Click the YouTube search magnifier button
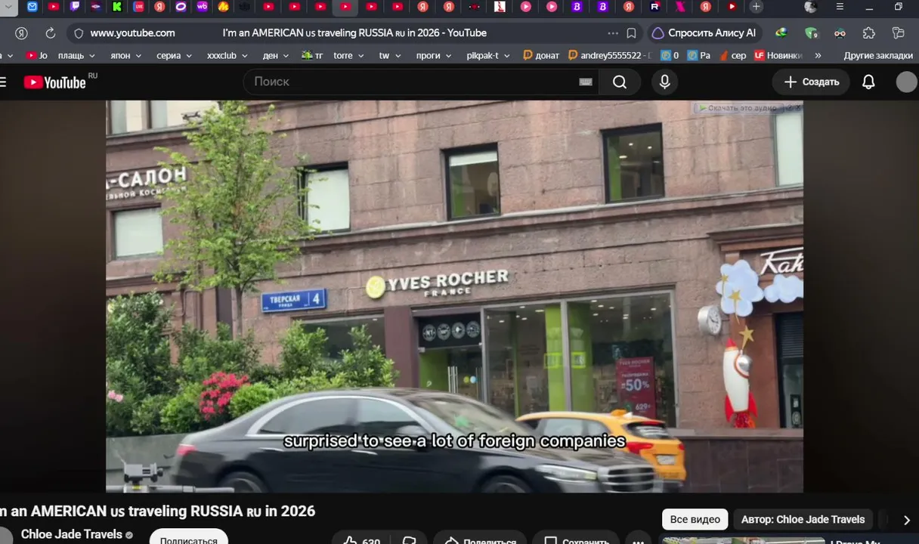919x544 pixels. 620,82
